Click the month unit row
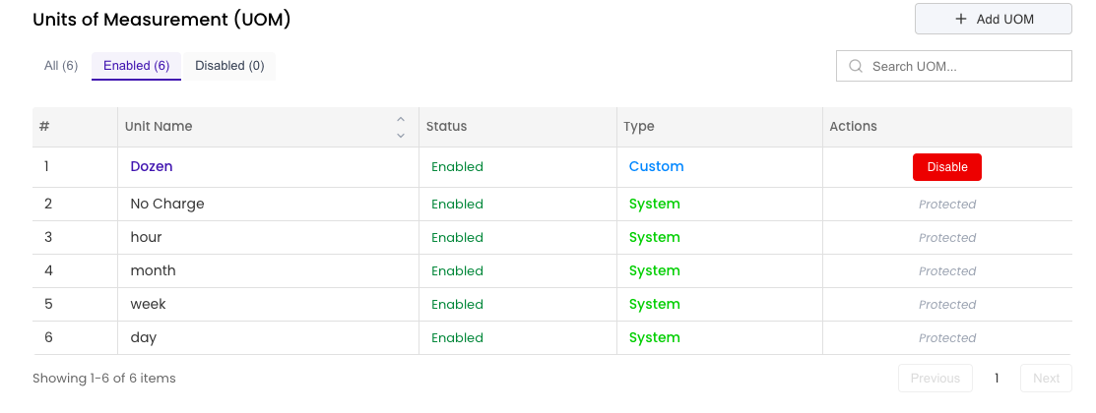This screenshot has height=413, width=1096. point(153,271)
